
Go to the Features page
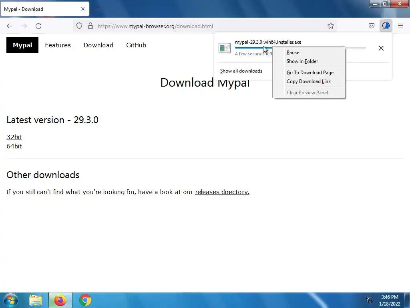click(x=58, y=45)
